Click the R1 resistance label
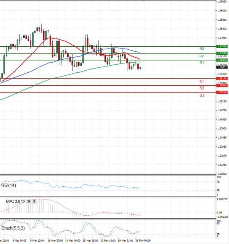This screenshot has height=244, width=229. tap(202, 63)
